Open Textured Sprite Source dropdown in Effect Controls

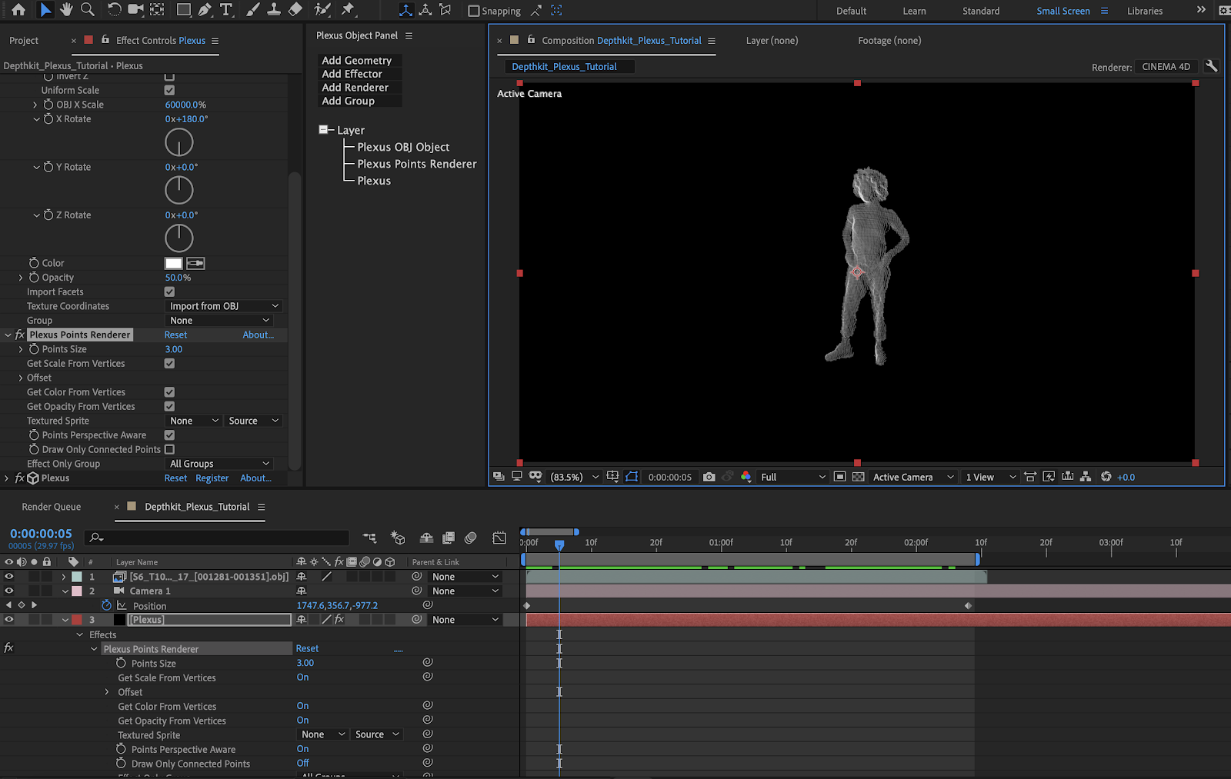pyautogui.click(x=253, y=421)
